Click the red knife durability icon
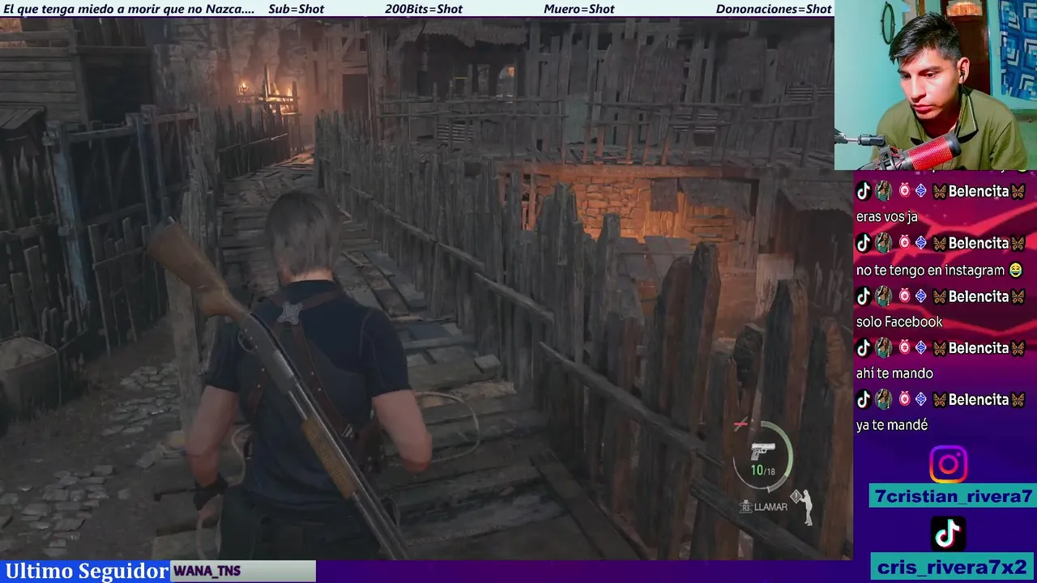This screenshot has height=583, width=1037. 740,423
